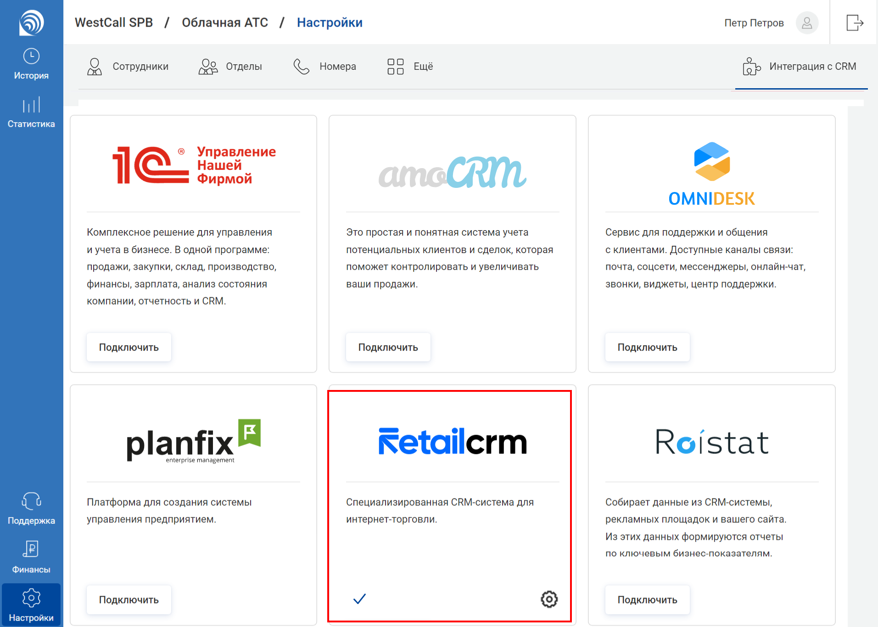Click the Финансы sidebar label
878x627 pixels.
31,570
